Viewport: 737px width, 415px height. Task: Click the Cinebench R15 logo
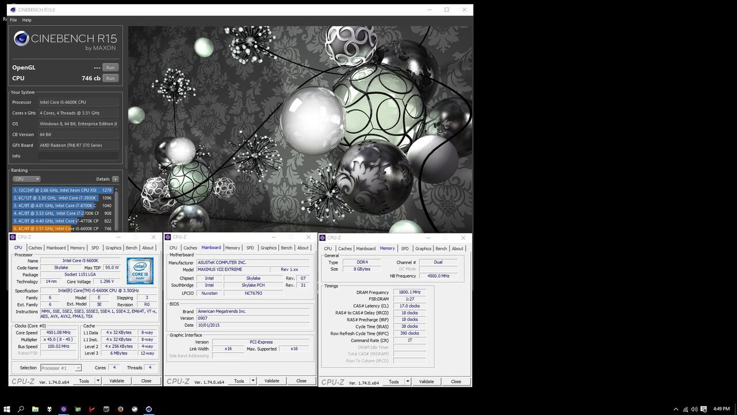click(x=65, y=40)
